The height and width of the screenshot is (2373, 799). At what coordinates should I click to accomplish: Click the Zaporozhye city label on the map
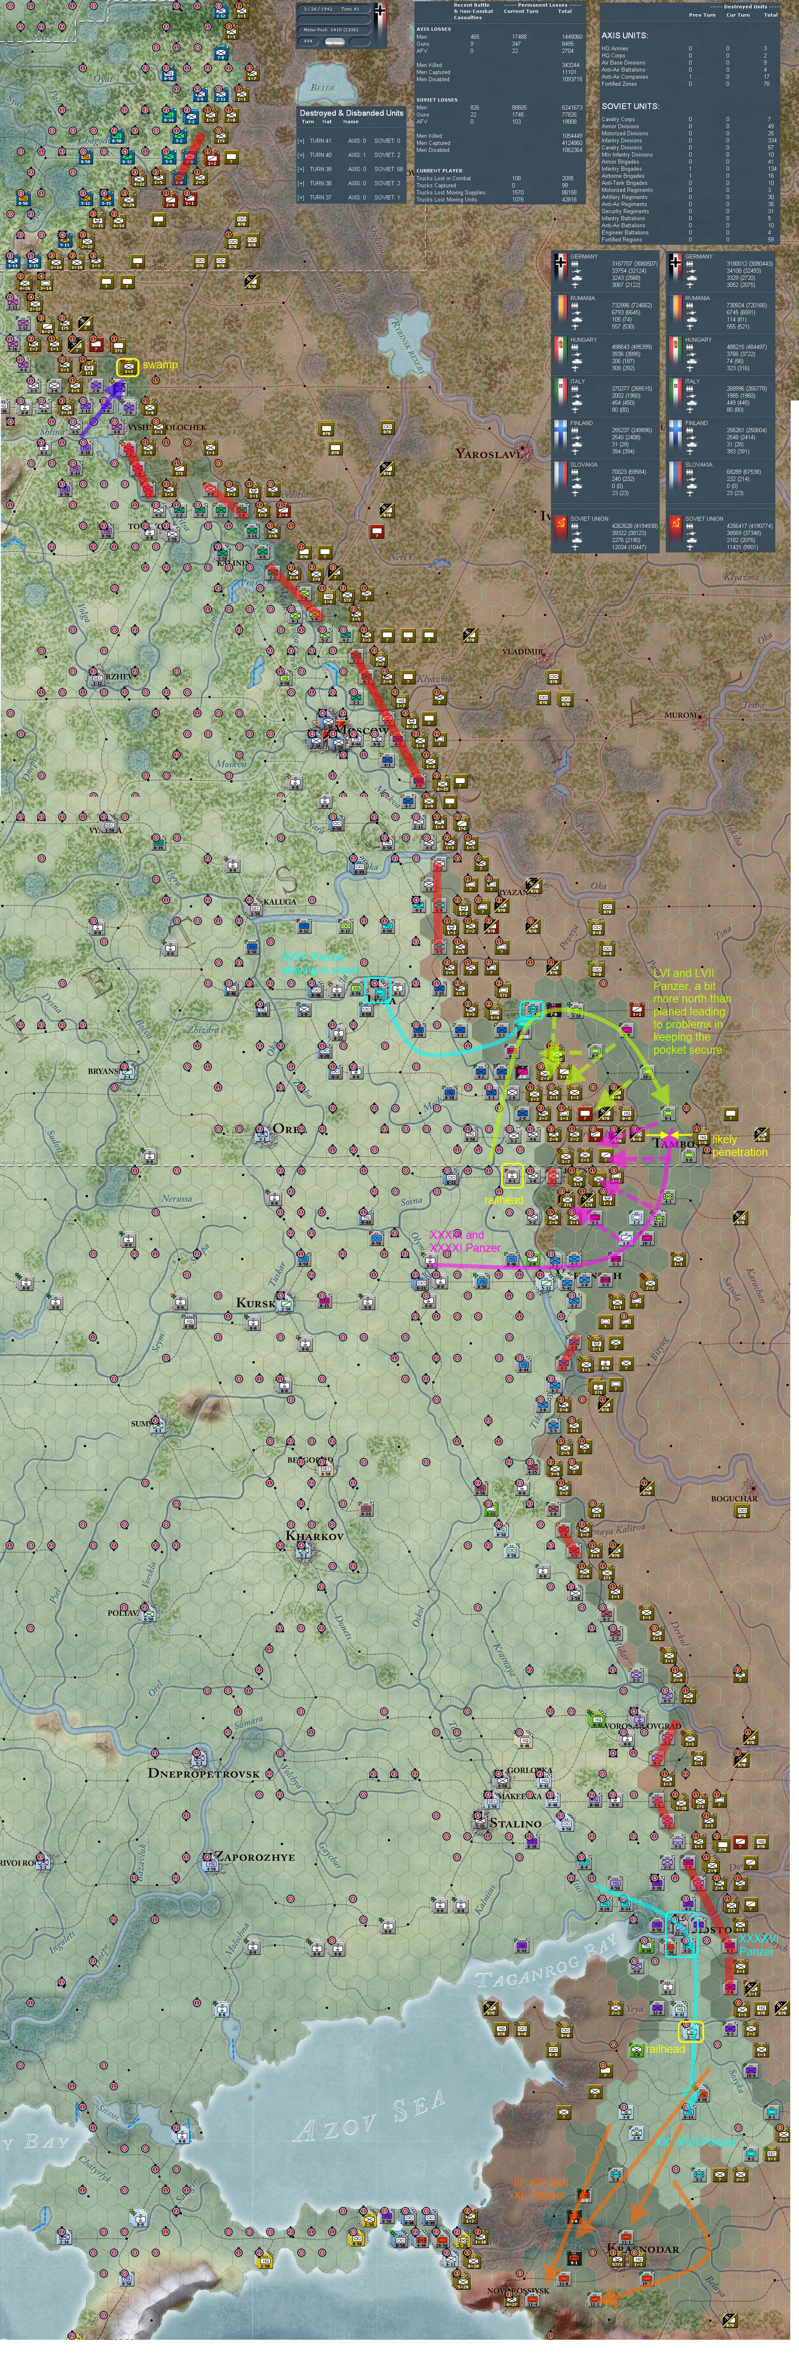(255, 1857)
